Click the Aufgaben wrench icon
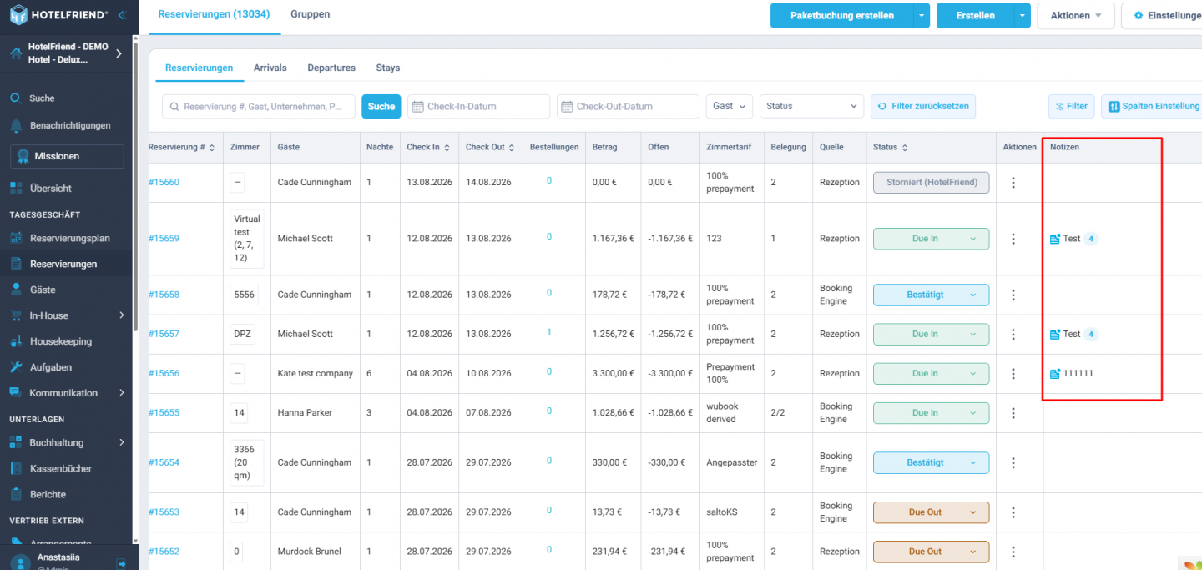 [16, 367]
